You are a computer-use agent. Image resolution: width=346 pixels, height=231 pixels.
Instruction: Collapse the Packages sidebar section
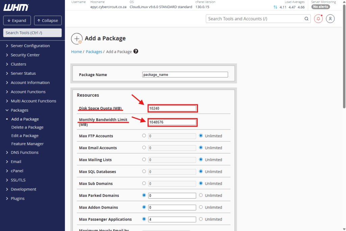19,110
